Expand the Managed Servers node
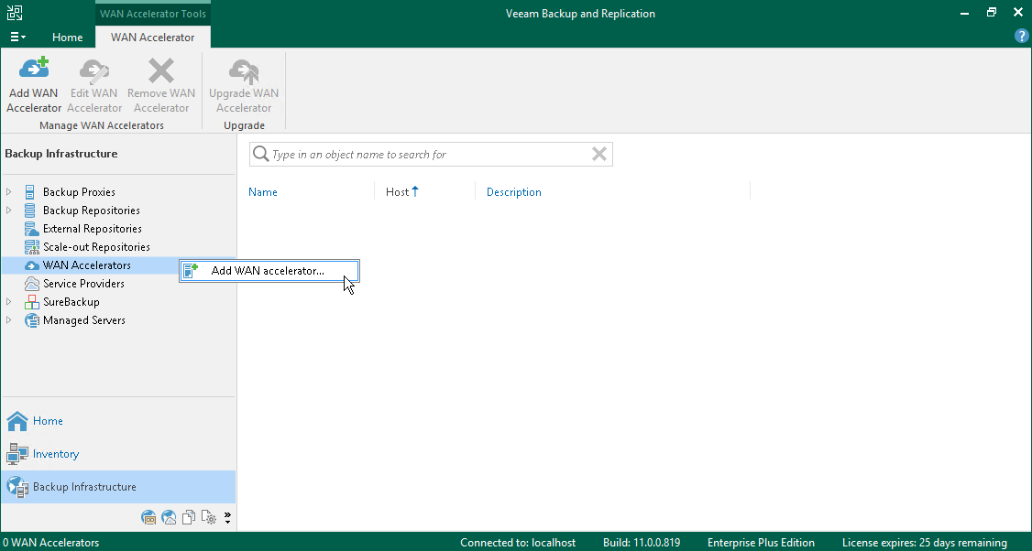This screenshot has width=1032, height=551. [8, 320]
